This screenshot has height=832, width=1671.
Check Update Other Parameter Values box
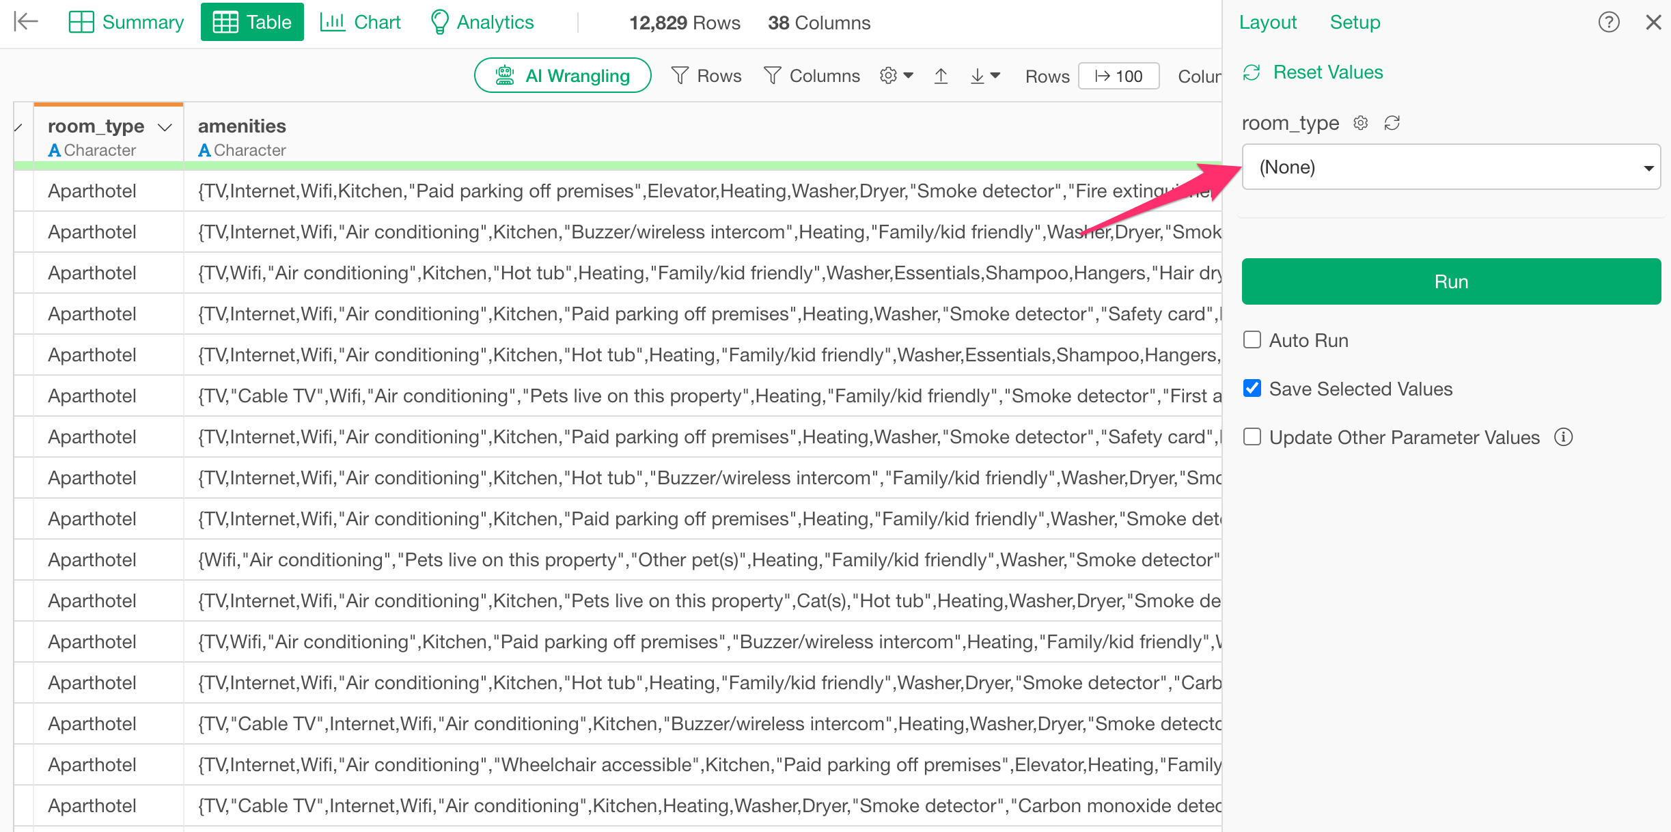coord(1252,437)
